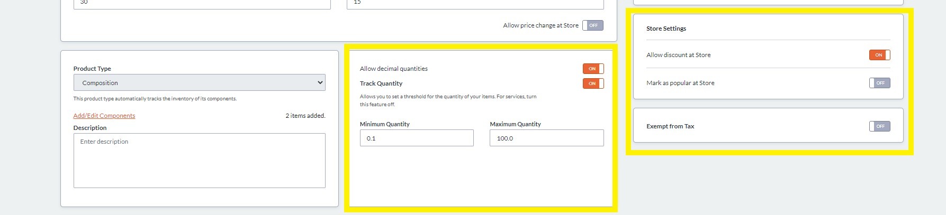Turn off Allow decimal quantities switch

(x=593, y=69)
